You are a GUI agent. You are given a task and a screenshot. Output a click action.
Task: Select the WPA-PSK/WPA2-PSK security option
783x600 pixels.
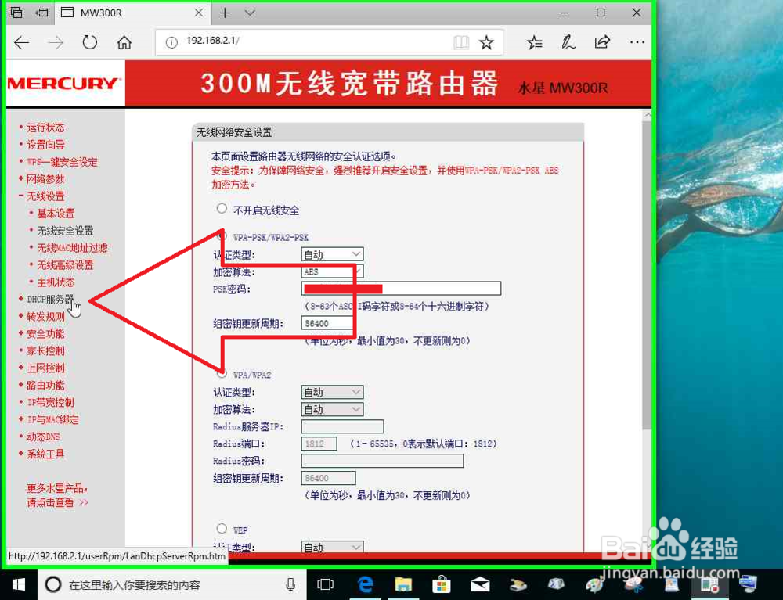tap(222, 235)
